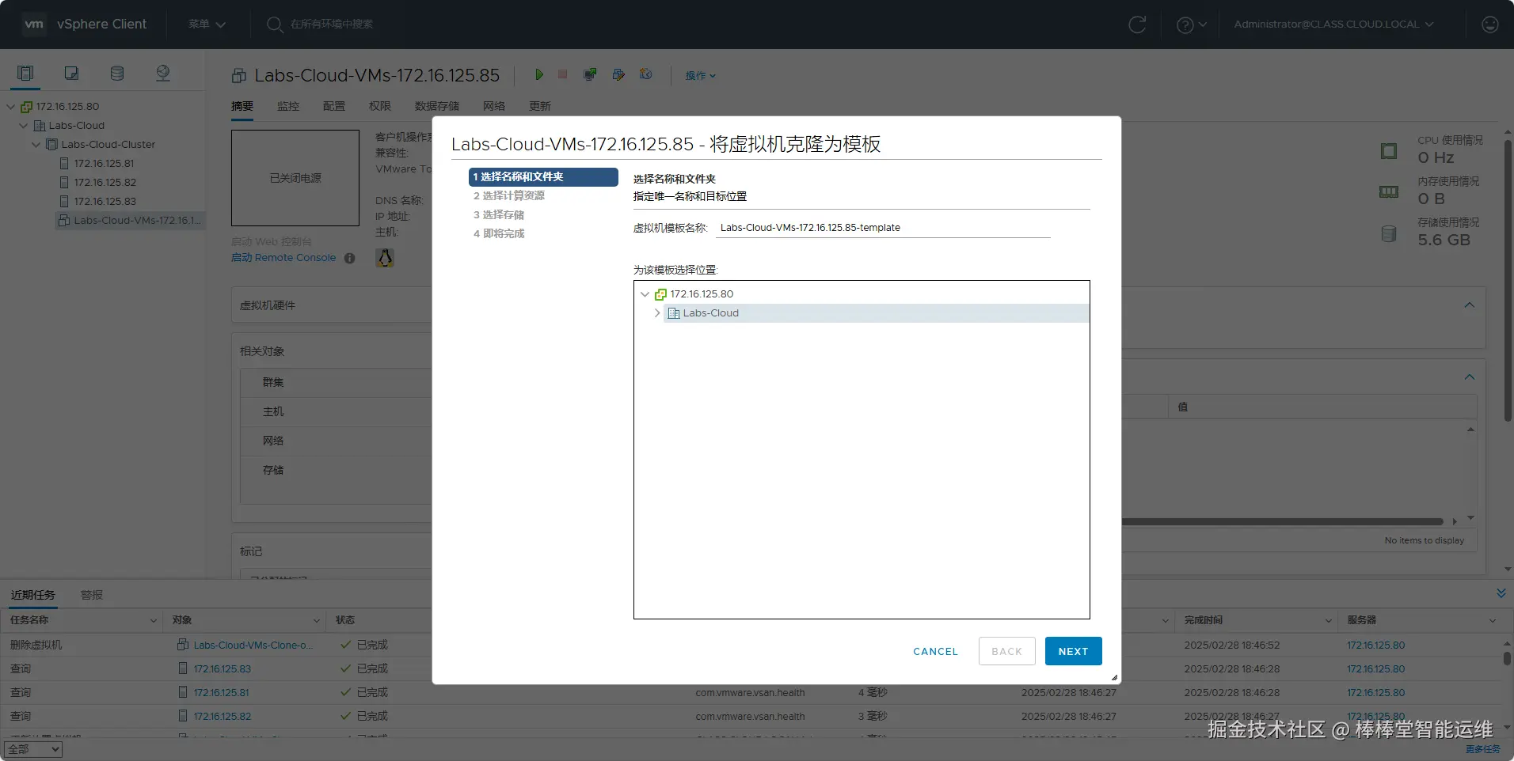Image resolution: width=1514 pixels, height=761 pixels.
Task: Collapse the 172.16.125.80 node in dialog tree
Action: point(645,294)
